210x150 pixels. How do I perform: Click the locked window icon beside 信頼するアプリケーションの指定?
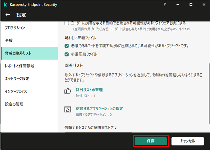(68, 109)
